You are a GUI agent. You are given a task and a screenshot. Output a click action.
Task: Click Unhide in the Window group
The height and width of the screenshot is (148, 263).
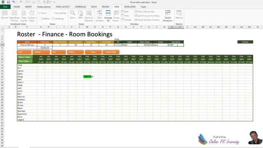[x=126, y=20]
